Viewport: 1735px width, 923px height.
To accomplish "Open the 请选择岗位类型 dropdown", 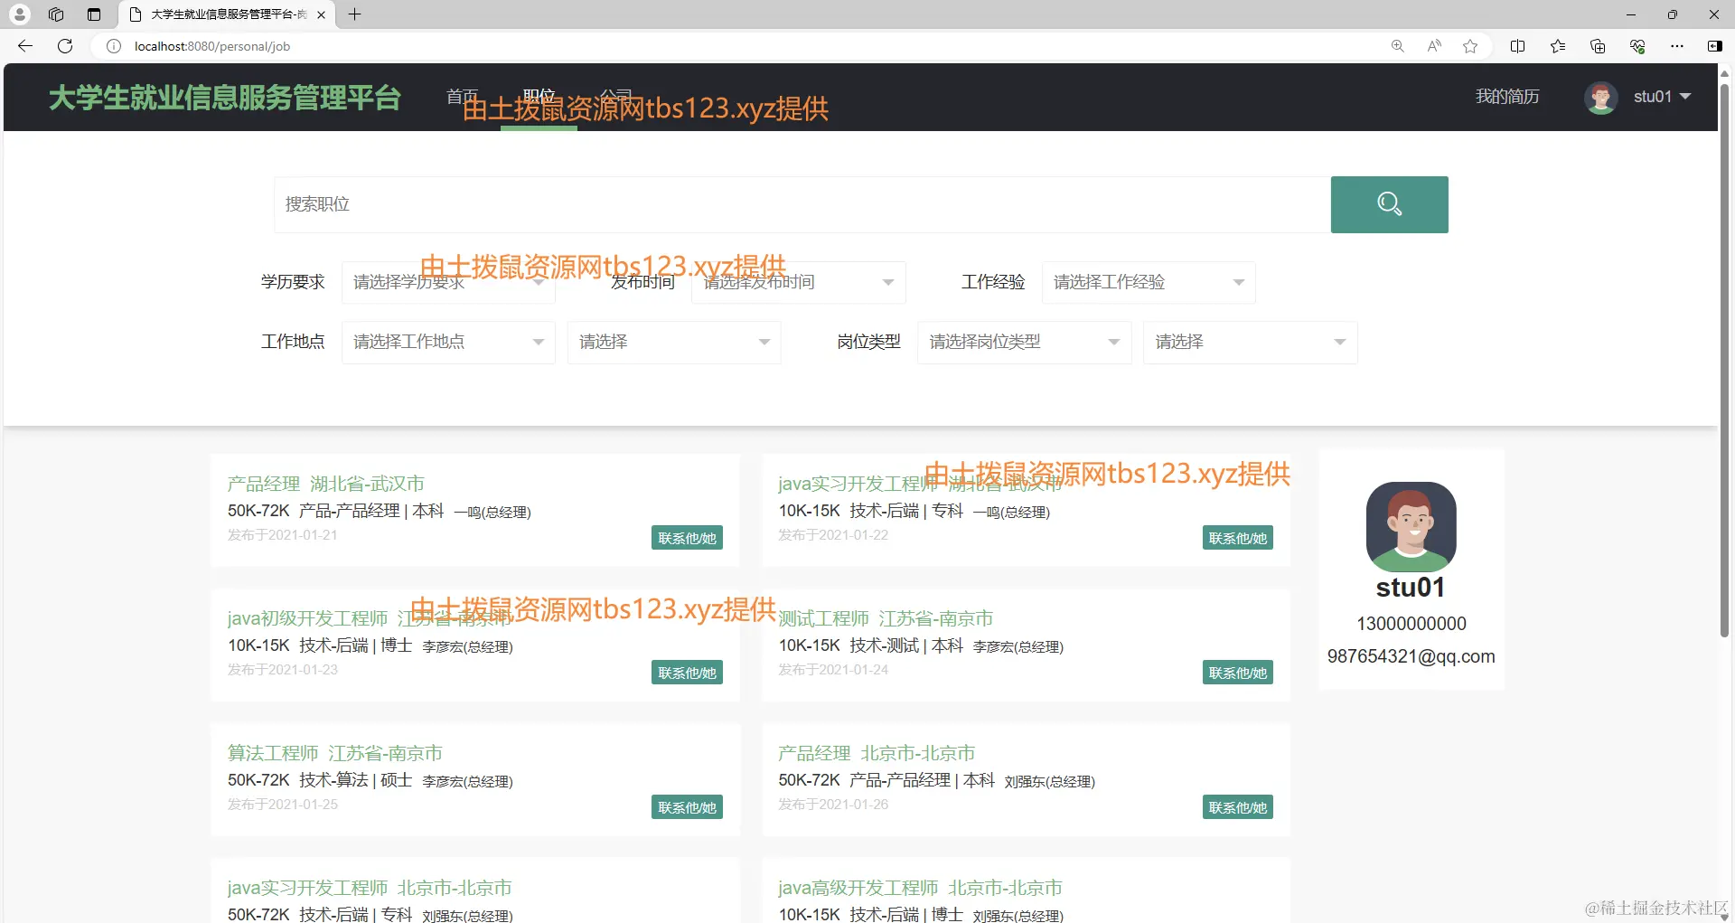I will tap(1025, 342).
